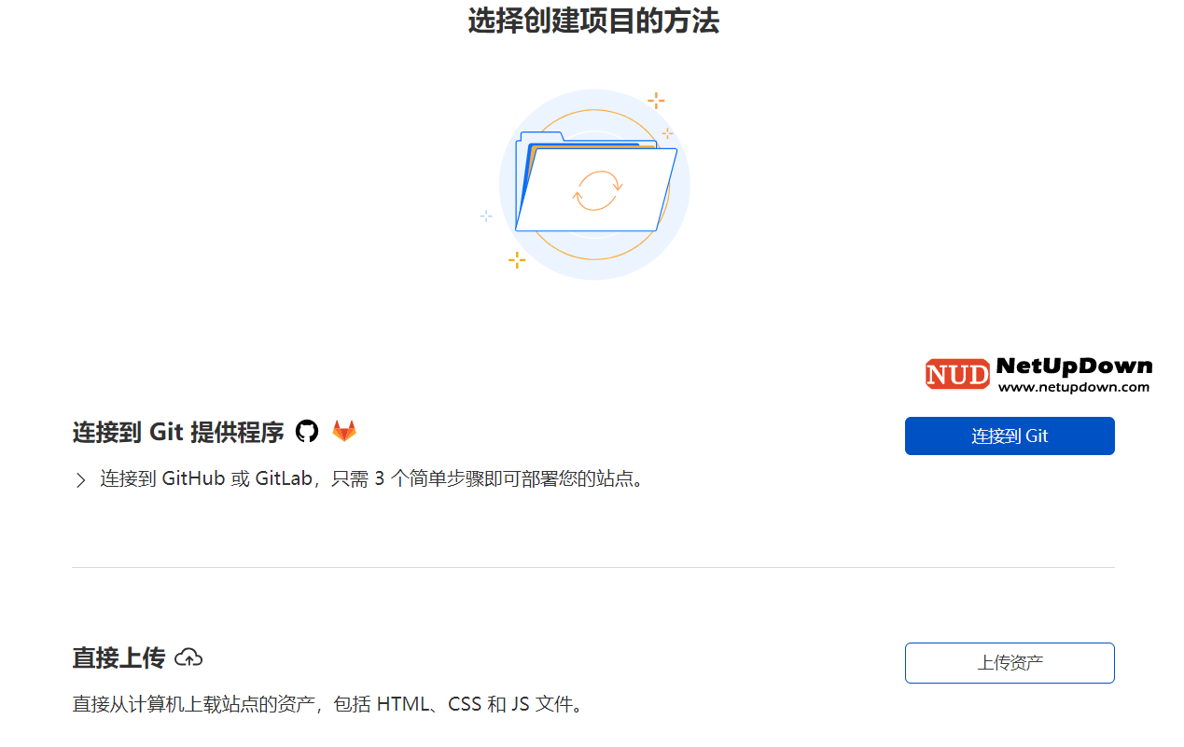Select the 直接上传 section heading
Image resolution: width=1184 pixels, height=747 pixels.
pos(118,658)
